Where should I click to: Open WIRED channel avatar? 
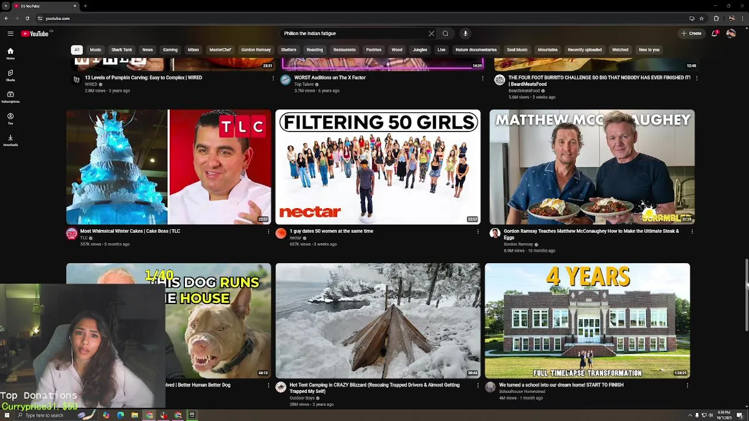(x=76, y=80)
